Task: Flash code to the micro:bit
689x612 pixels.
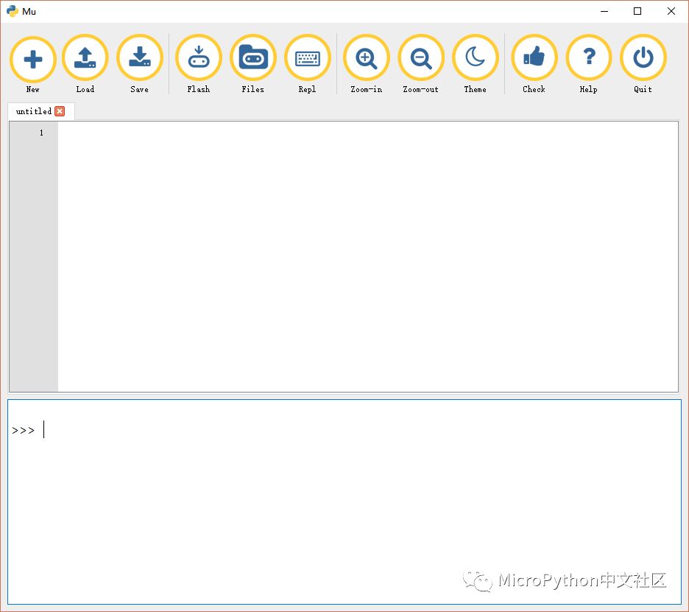Action: (199, 58)
